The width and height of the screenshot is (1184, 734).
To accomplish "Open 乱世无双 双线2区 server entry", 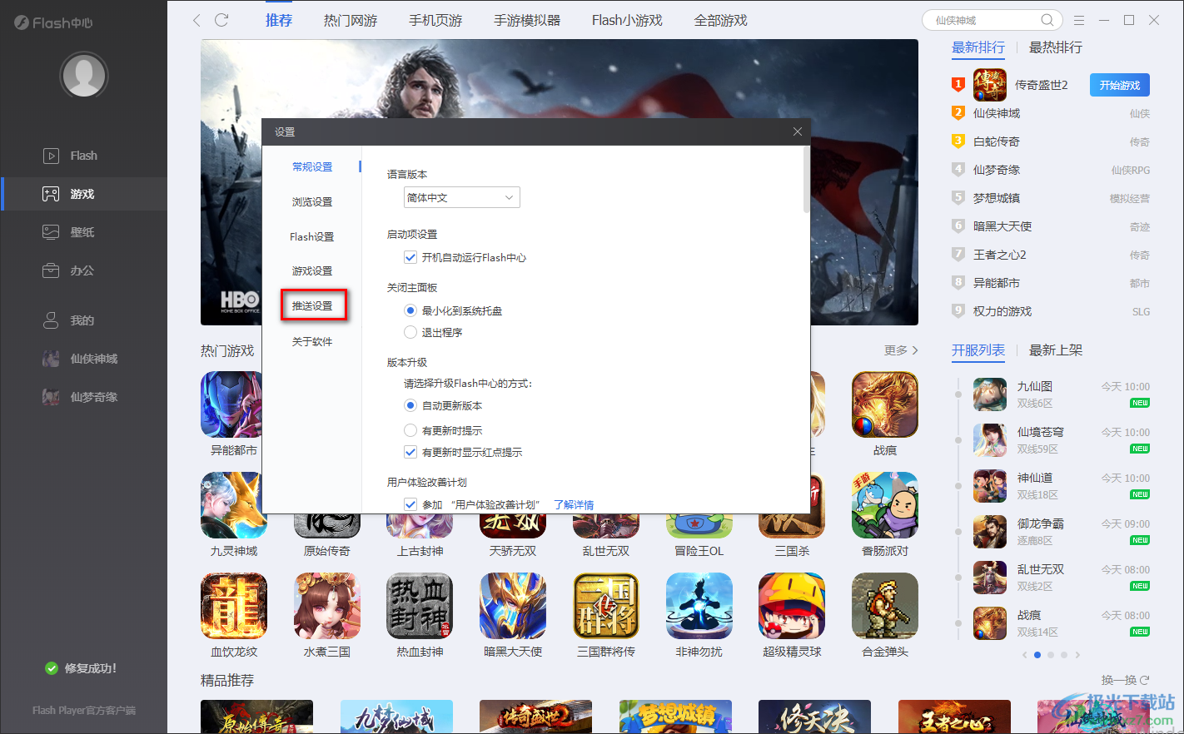I will tap(1062, 578).
